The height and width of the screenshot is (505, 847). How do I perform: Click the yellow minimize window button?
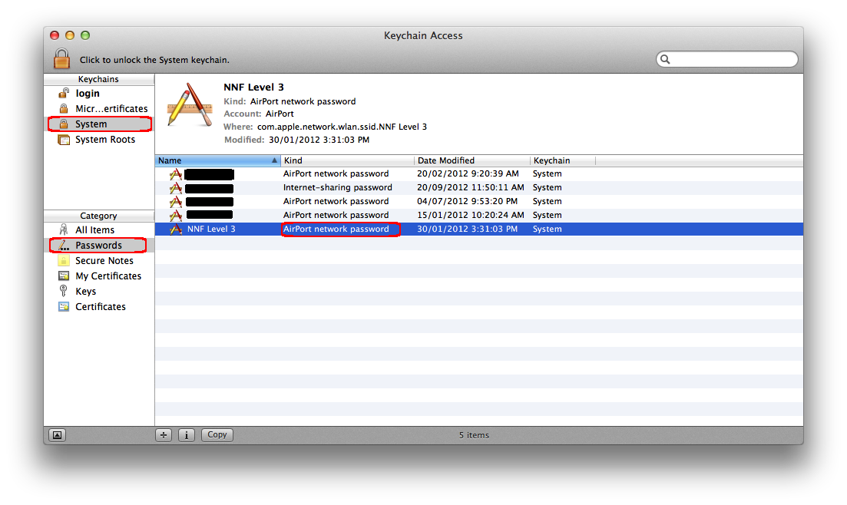click(70, 35)
